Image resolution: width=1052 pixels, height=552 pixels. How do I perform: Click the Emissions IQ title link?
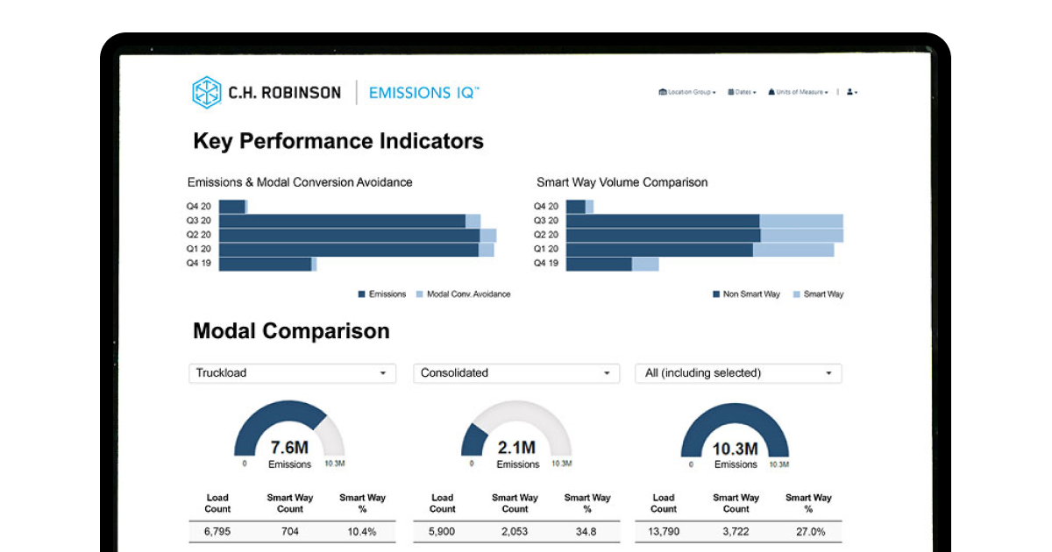[x=424, y=92]
